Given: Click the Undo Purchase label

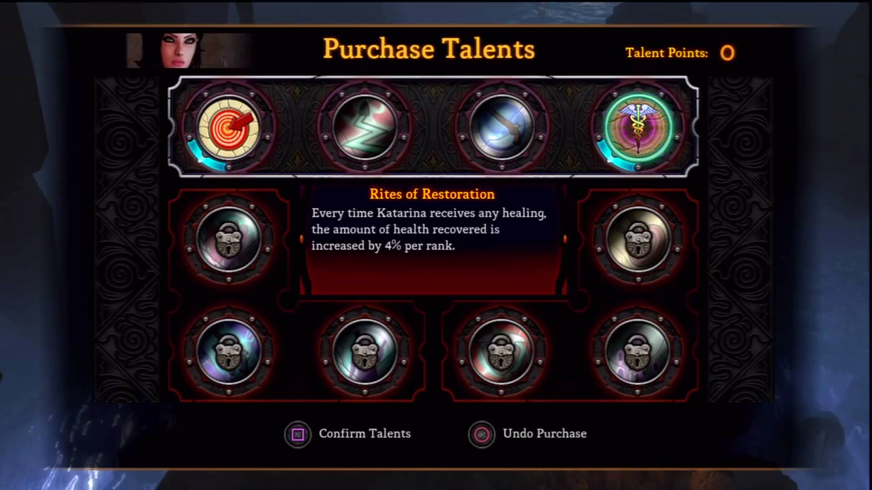Looking at the screenshot, I should 544,434.
